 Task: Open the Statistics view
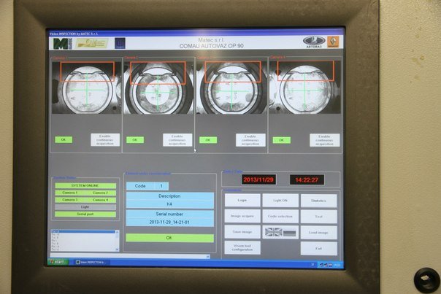[318, 201]
